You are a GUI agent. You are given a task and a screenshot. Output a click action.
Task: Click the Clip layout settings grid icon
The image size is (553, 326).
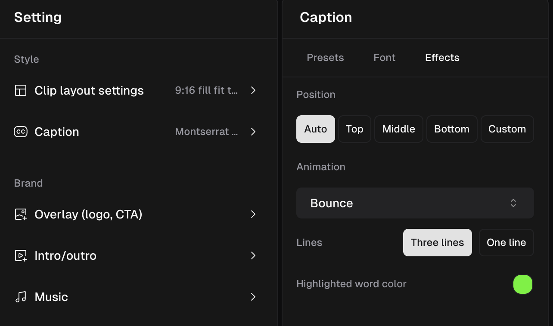pyautogui.click(x=21, y=90)
